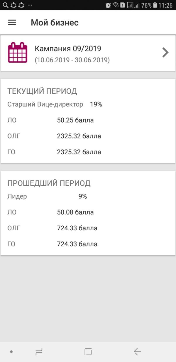Tap the Прошедший период heading
This screenshot has height=362, width=176.
pyautogui.click(x=49, y=183)
